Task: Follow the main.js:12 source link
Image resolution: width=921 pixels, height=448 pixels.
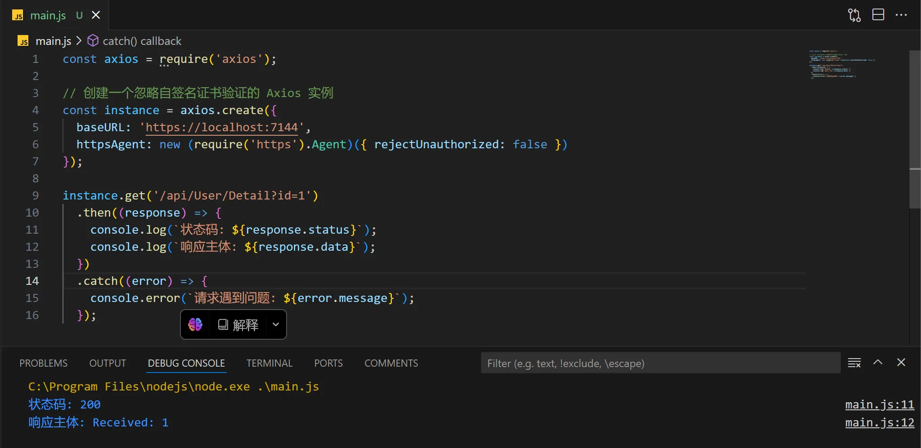Action: point(879,423)
